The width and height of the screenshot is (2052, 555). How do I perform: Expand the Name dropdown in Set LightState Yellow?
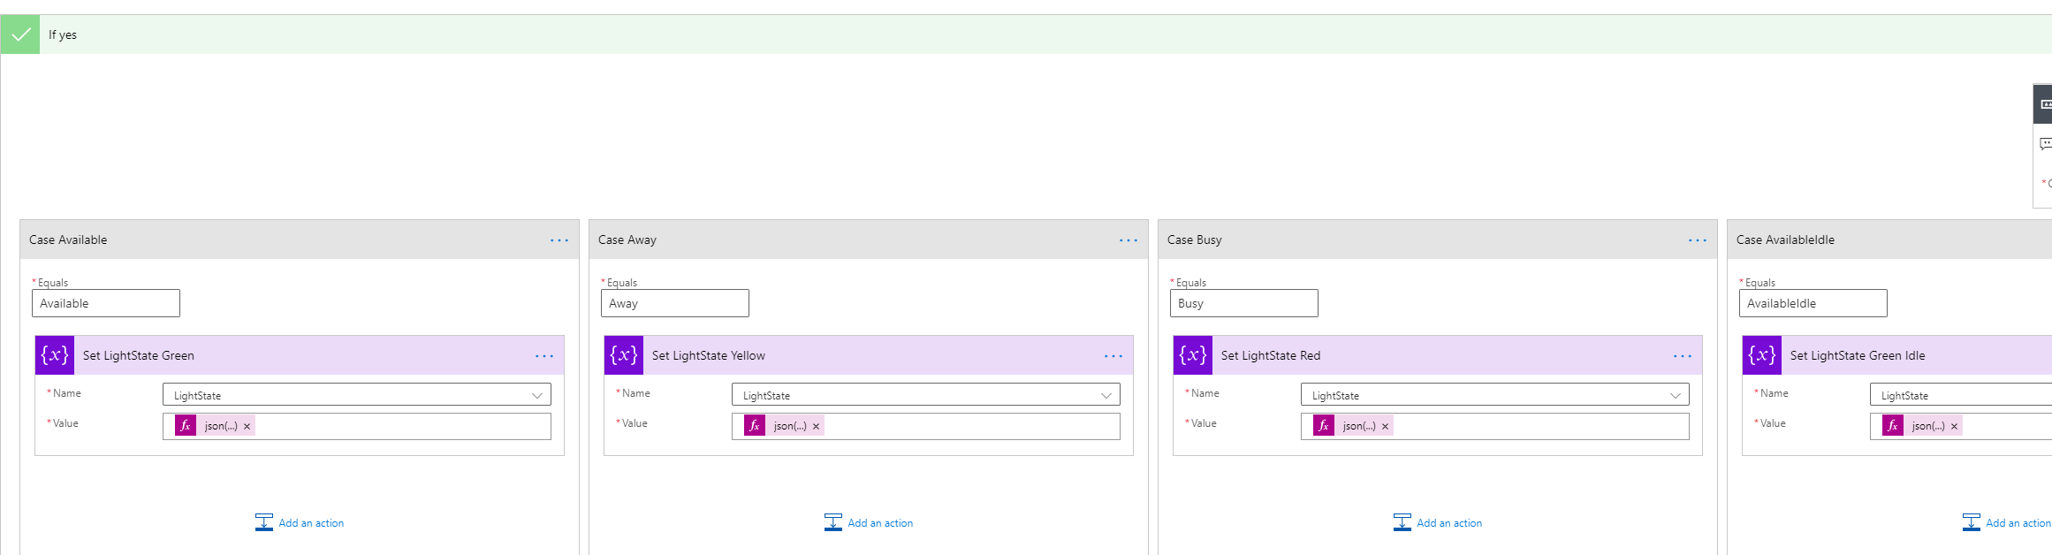[1106, 395]
